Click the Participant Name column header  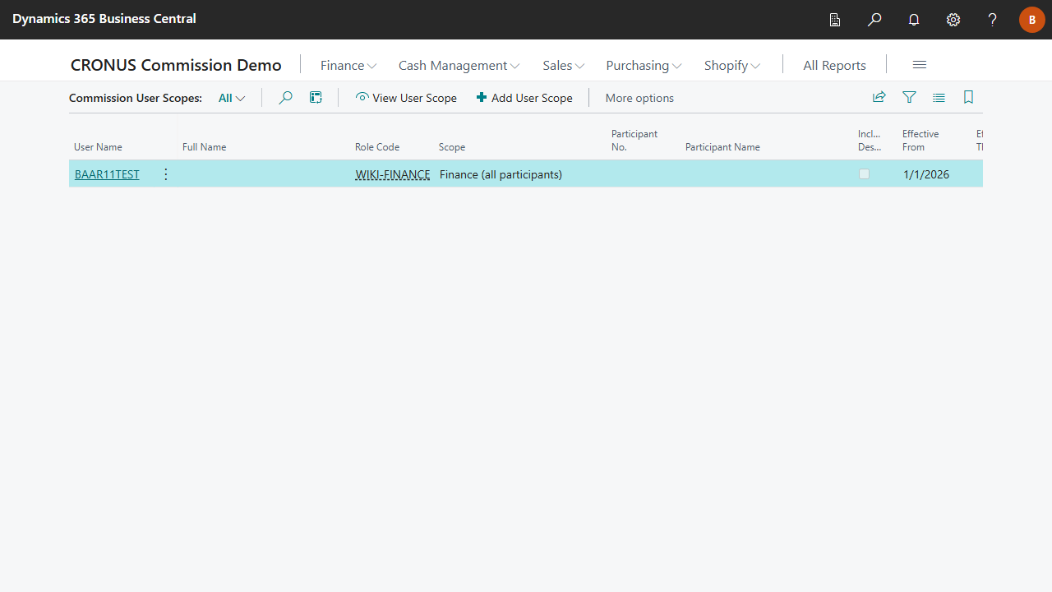(722, 147)
